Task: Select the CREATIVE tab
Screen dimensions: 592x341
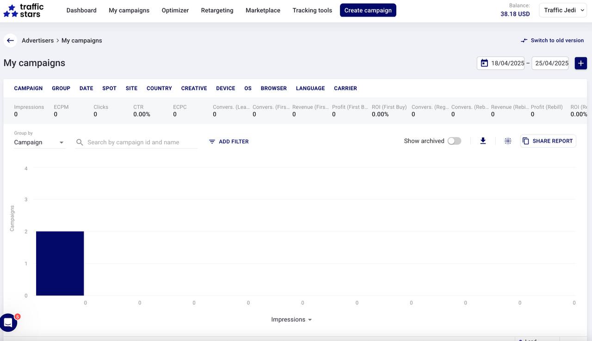Action: click(194, 88)
